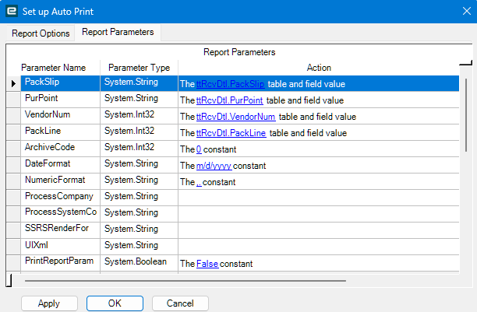The height and width of the screenshot is (312, 477).
Task: Click the Parameter Name column header
Action: coord(59,68)
